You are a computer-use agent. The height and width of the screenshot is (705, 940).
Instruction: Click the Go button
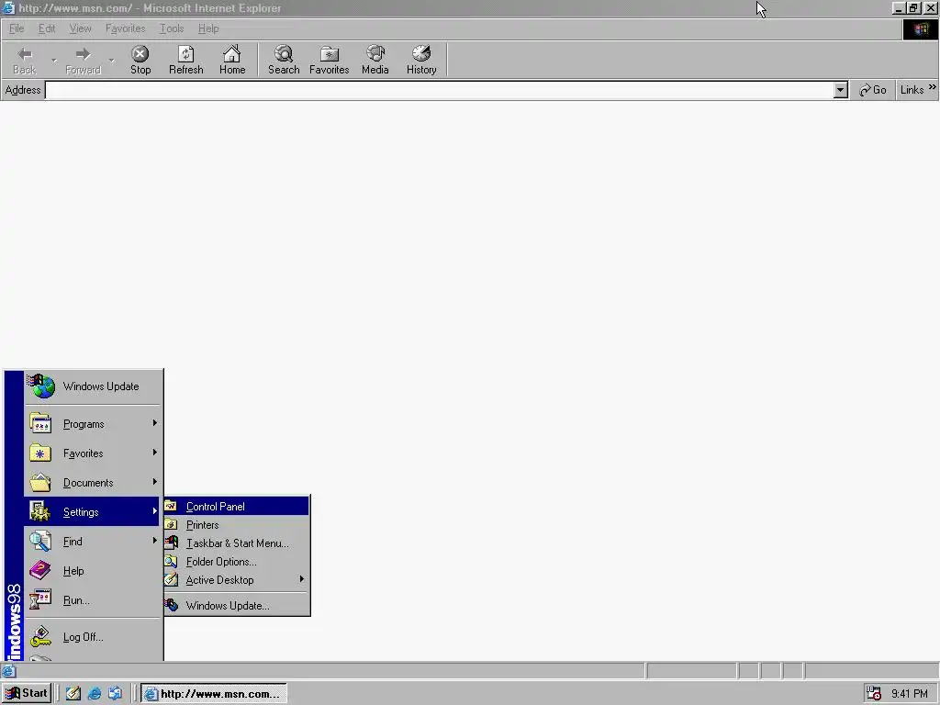[x=873, y=90]
